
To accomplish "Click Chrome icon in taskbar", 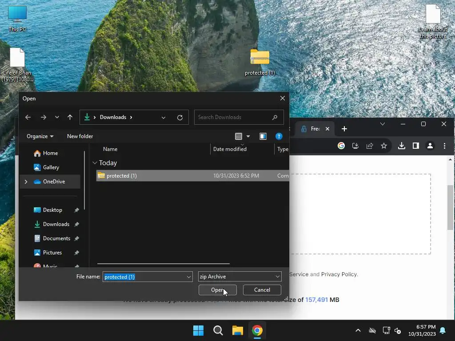I will (x=257, y=330).
